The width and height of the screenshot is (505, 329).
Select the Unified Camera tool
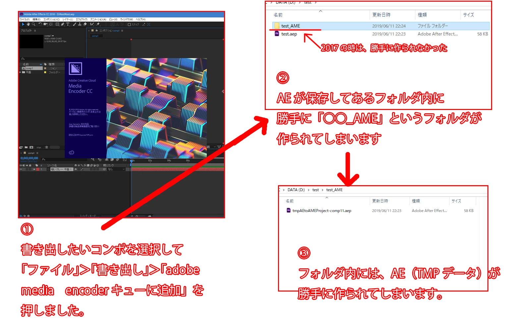tap(45, 24)
